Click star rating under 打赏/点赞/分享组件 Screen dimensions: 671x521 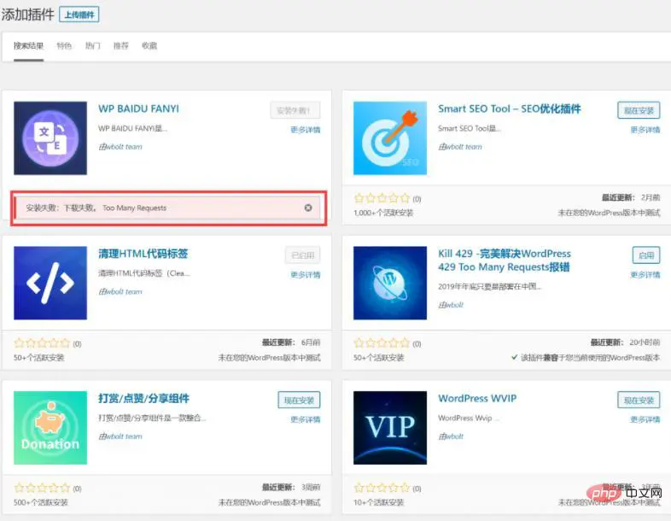42,488
